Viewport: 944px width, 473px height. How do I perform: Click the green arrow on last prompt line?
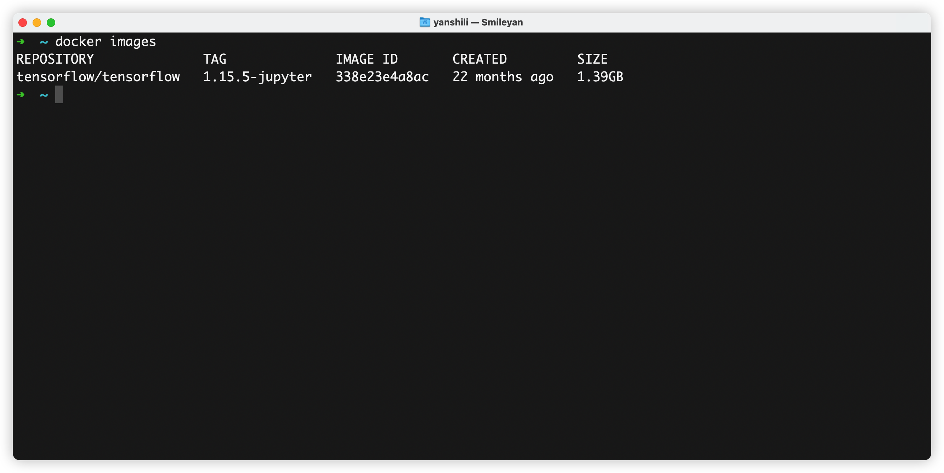(22, 95)
